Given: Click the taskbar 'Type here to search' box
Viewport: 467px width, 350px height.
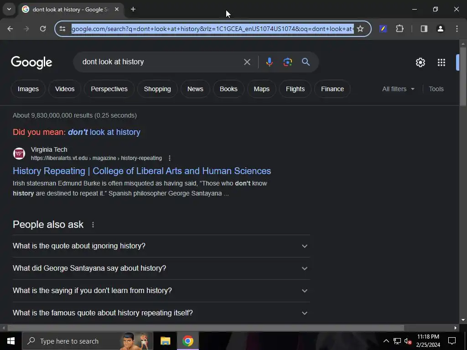Looking at the screenshot, I should [x=87, y=341].
